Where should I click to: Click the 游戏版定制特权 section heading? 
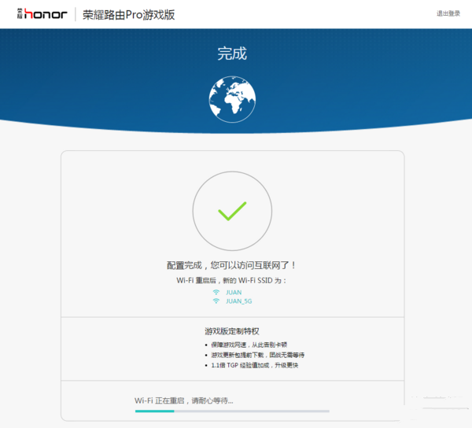coord(231,331)
